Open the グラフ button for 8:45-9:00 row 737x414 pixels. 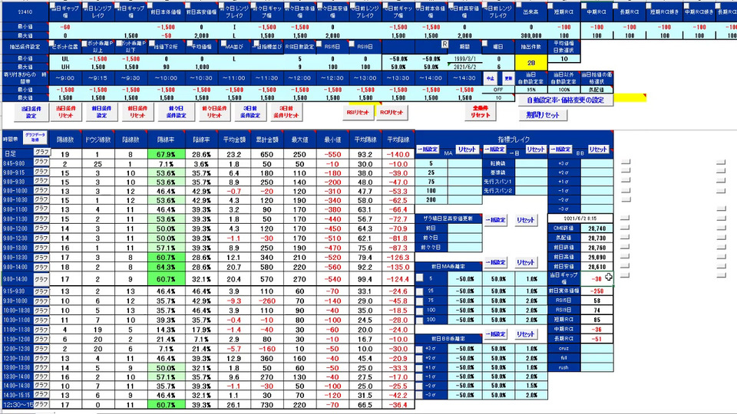click(x=41, y=162)
